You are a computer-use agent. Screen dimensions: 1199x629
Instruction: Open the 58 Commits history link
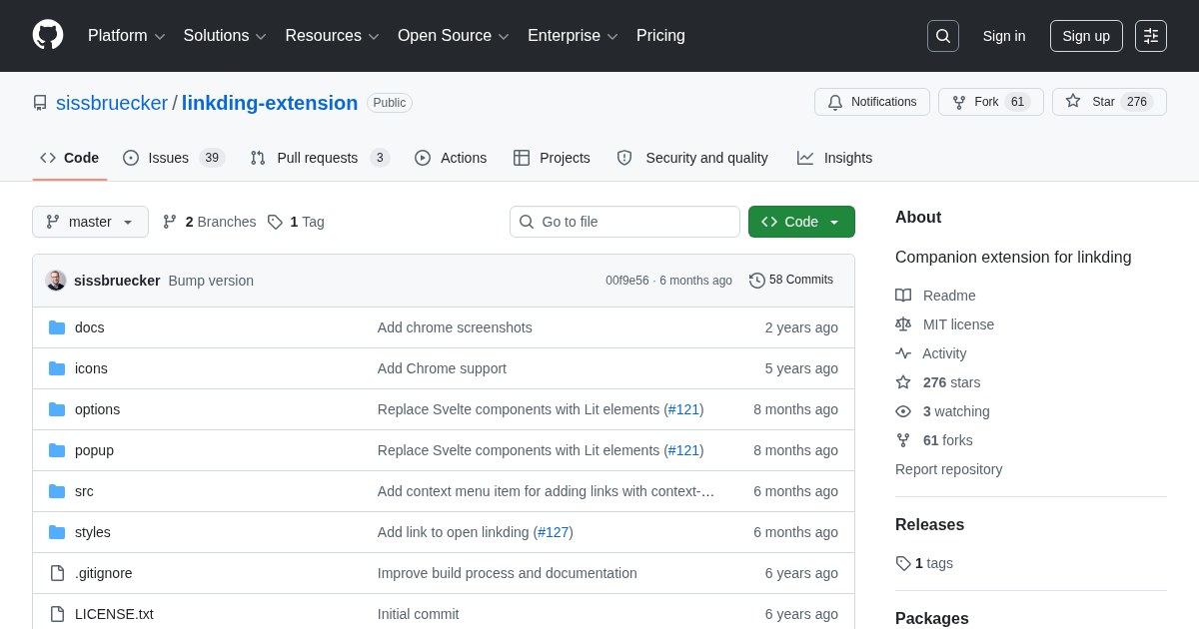tap(791, 280)
